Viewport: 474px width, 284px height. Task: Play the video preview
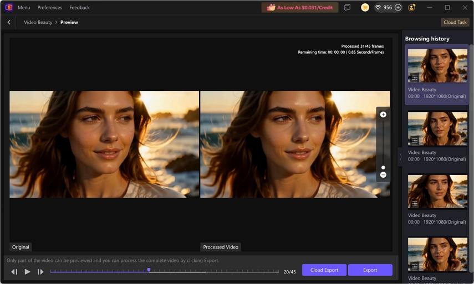pos(27,272)
